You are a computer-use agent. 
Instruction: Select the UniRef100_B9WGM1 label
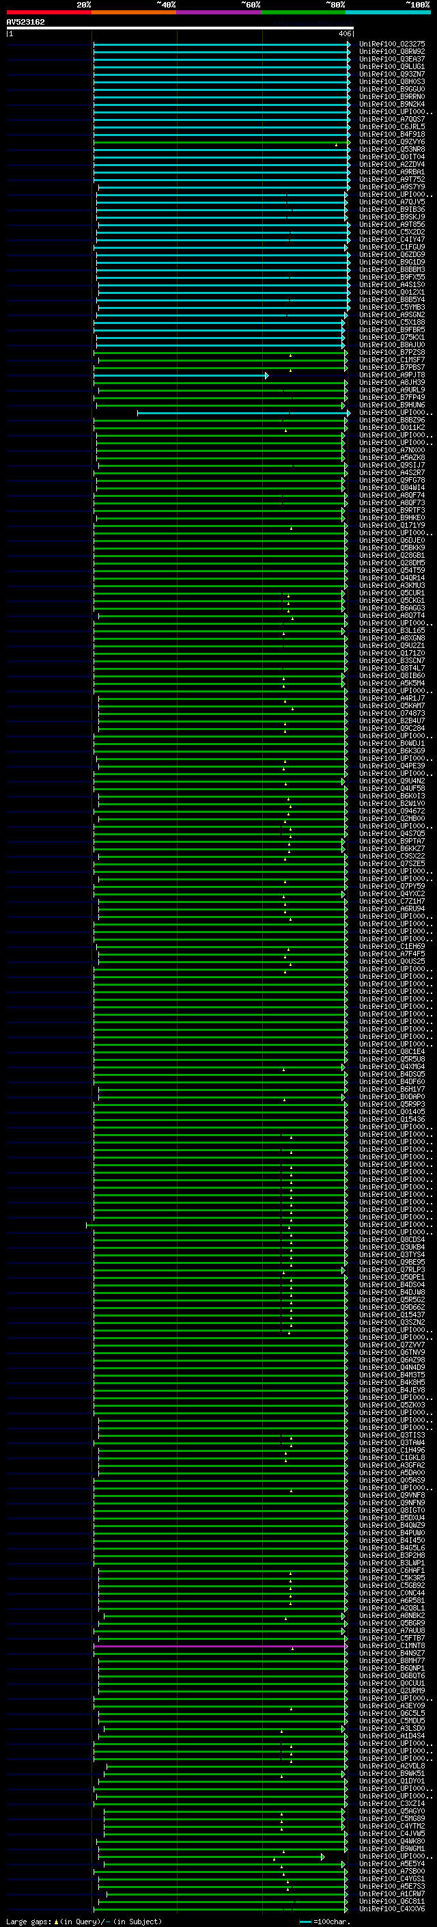[391, 1848]
